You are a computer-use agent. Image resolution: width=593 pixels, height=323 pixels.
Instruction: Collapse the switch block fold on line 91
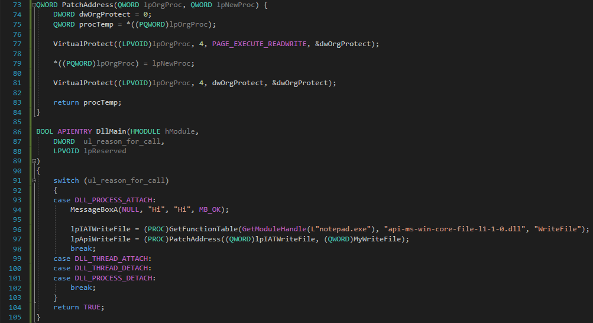(x=34, y=180)
